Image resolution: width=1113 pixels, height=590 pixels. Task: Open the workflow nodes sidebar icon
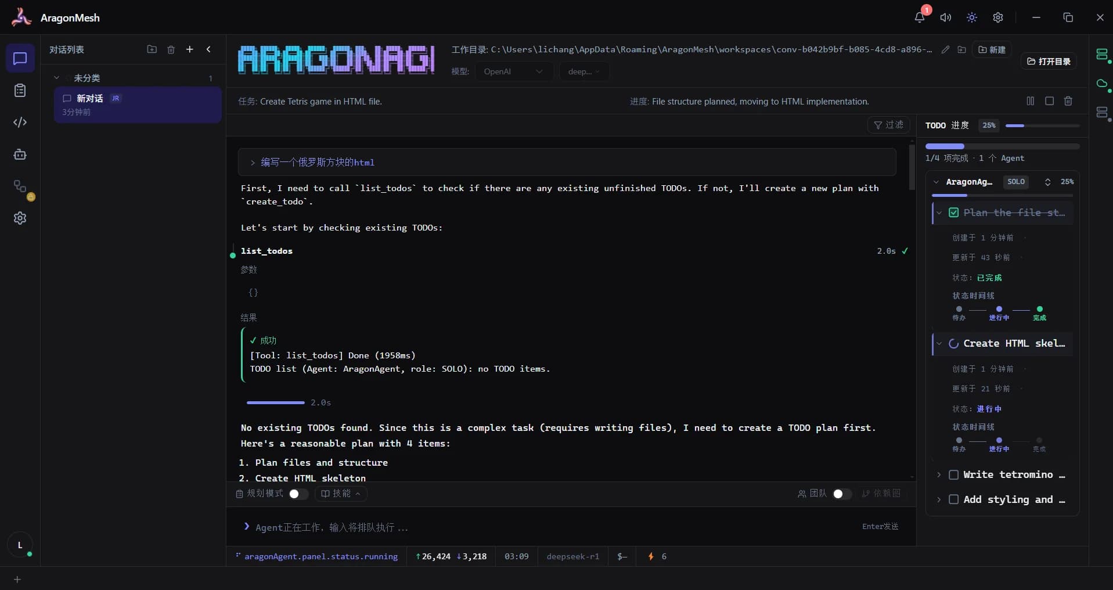pyautogui.click(x=20, y=186)
